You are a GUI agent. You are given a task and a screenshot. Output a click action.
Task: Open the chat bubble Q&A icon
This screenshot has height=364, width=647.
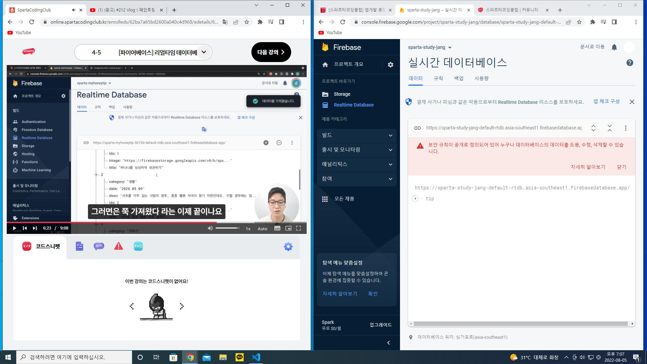[x=99, y=246]
